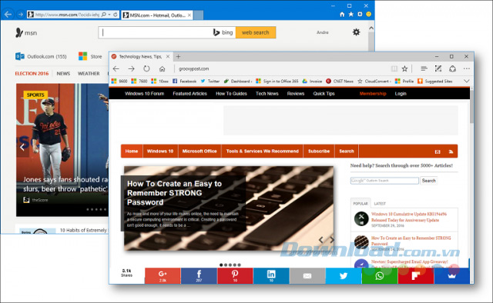Share on Twitter bird button
Image resolution: width=493 pixels, height=303 pixels.
click(344, 275)
